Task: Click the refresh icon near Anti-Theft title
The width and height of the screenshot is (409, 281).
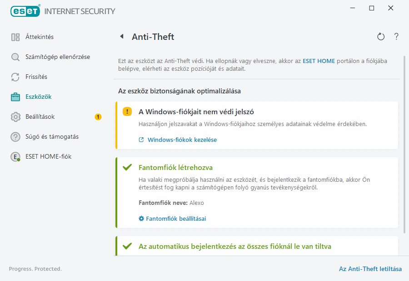Action: click(x=381, y=37)
